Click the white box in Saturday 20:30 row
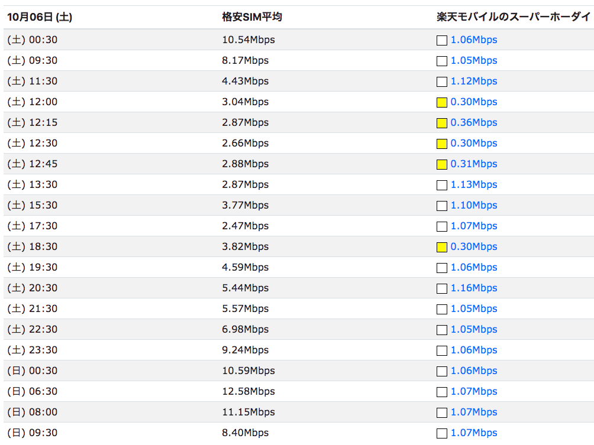 [442, 289]
